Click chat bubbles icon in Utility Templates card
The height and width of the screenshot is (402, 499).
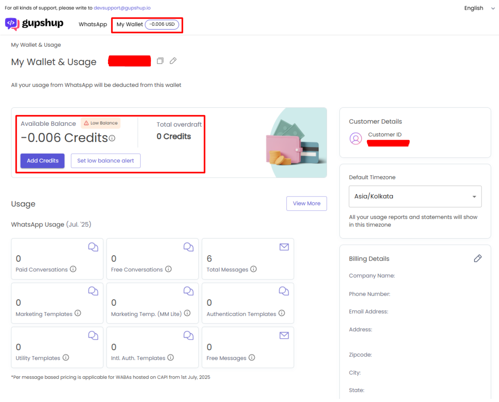pos(93,335)
